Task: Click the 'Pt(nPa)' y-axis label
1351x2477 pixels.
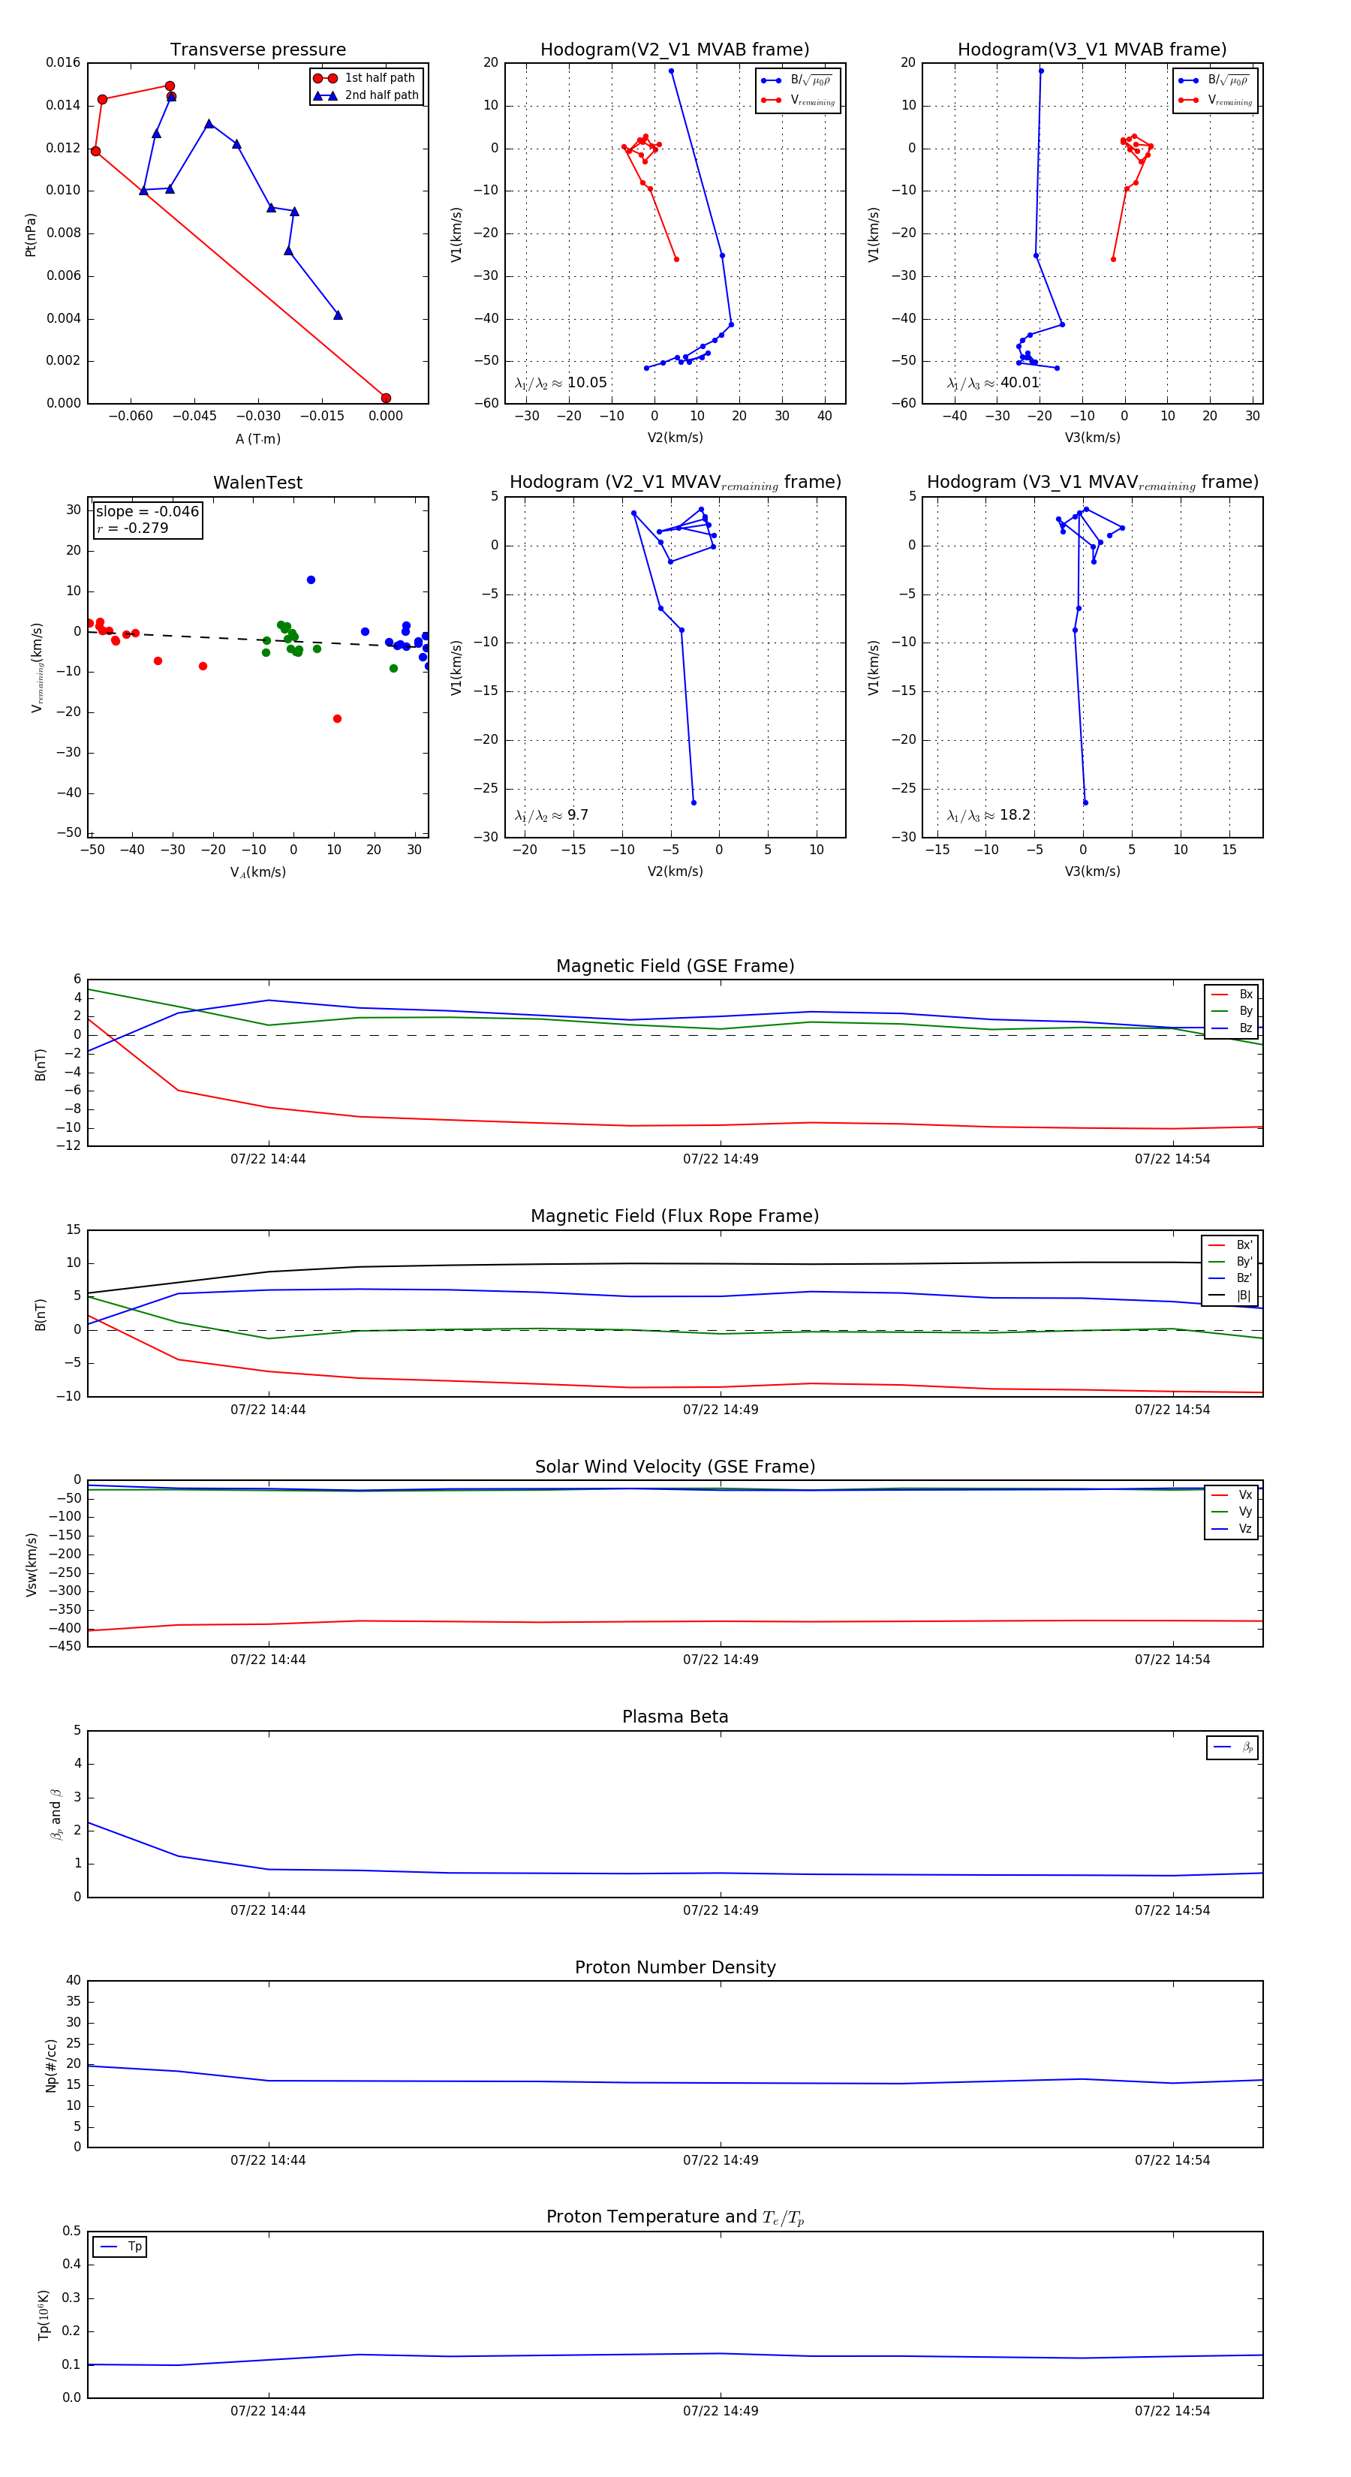Action: 31,235
